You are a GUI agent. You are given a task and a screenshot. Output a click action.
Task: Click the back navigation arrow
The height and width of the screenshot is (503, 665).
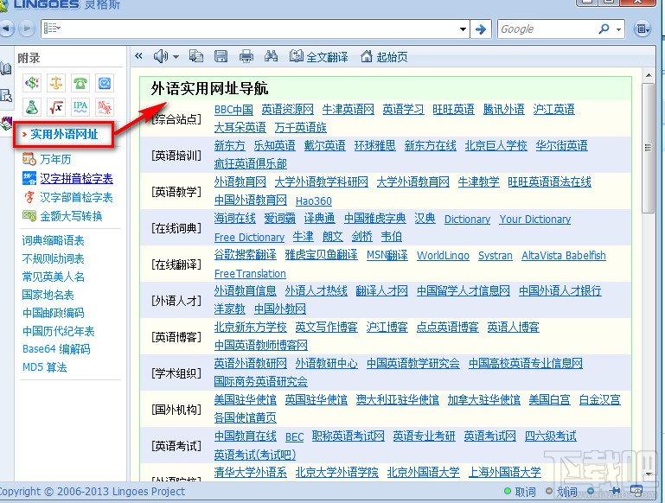click(7, 29)
